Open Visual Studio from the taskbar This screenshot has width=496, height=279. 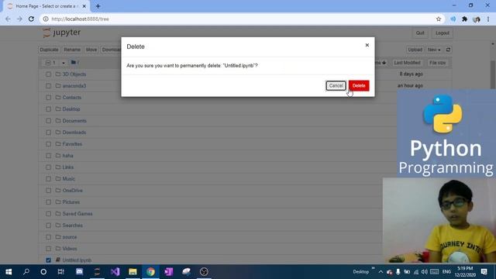(x=115, y=271)
